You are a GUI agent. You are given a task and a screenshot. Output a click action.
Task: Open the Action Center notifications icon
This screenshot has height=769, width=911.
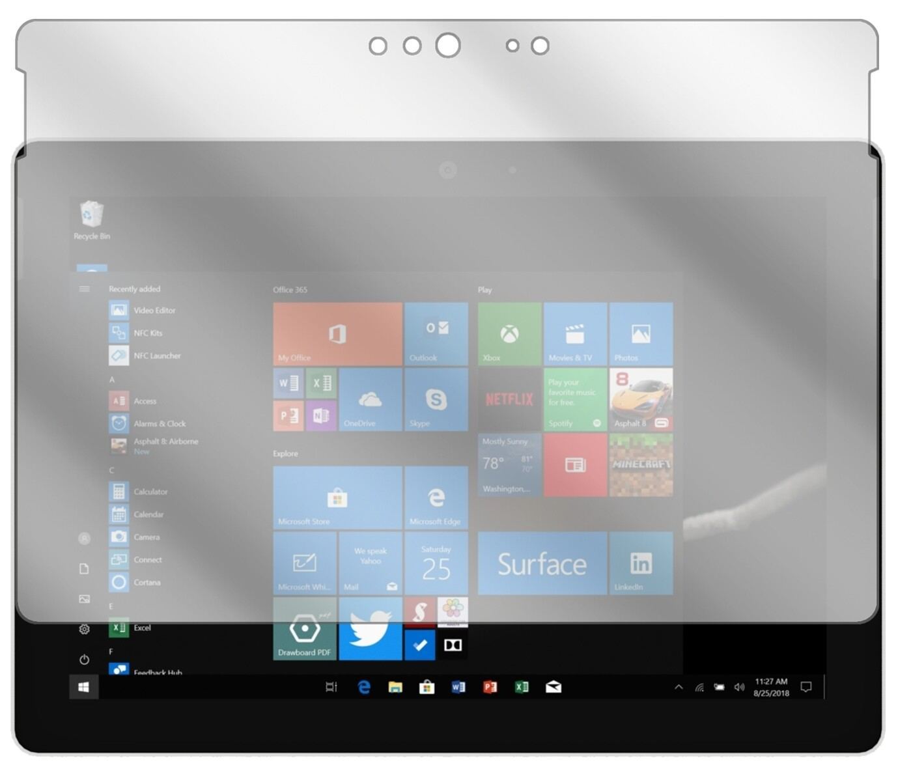click(x=806, y=687)
